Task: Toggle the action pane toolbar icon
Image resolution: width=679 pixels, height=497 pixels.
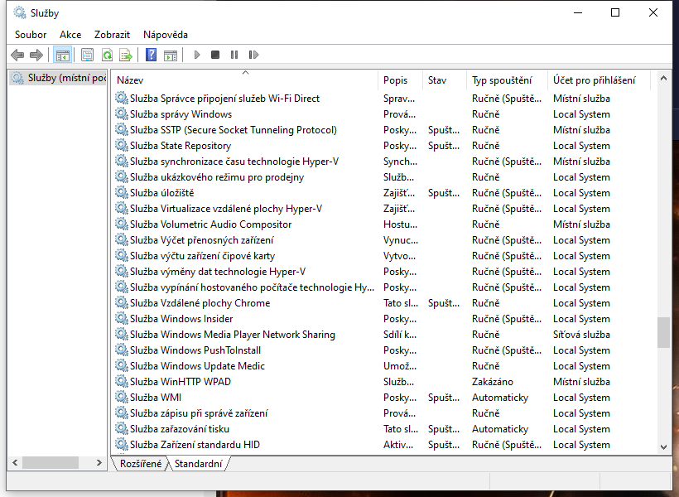Action: click(171, 55)
